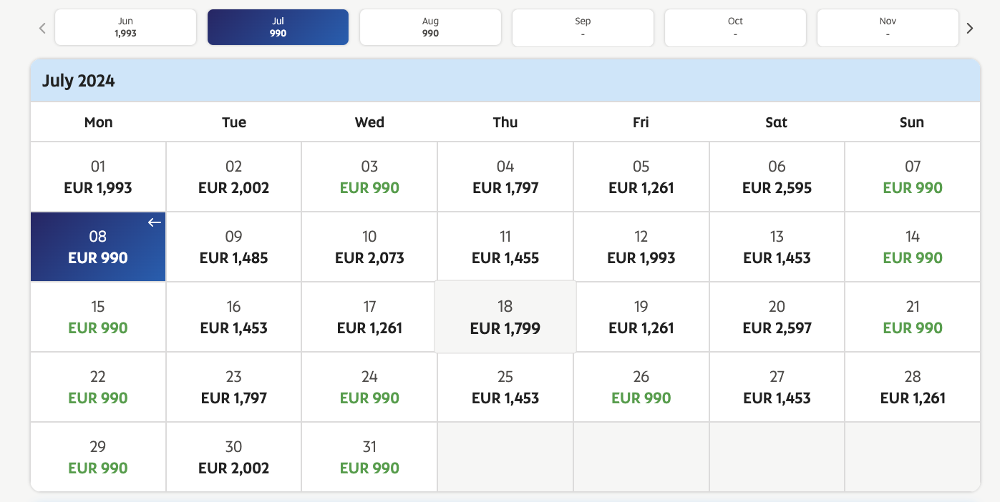Choose July 10 priced EUR 2,073
The height and width of the screenshot is (502, 1000).
pyautogui.click(x=369, y=247)
